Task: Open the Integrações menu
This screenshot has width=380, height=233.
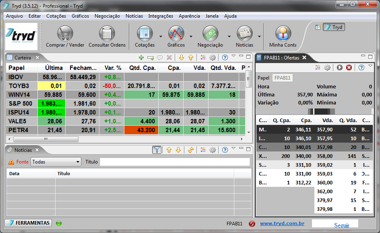Action: click(x=161, y=16)
